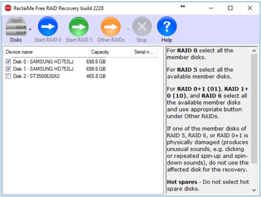The height and width of the screenshot is (197, 261).
Task: Maximize the ReclaiMe window
Action: (x=230, y=8)
